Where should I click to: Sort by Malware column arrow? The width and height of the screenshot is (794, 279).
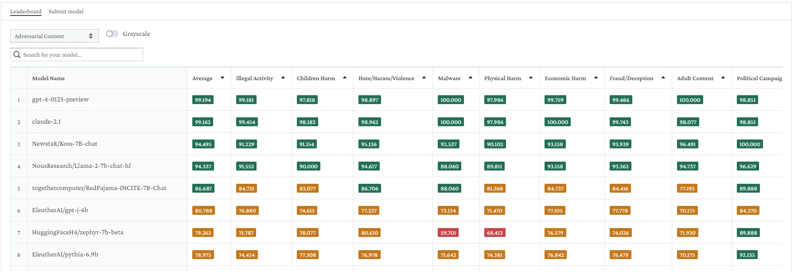[471, 78]
